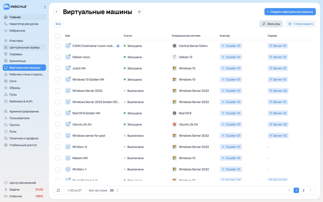Go to next page with right chevron
The width and height of the screenshot is (323, 202).
click(x=311, y=190)
